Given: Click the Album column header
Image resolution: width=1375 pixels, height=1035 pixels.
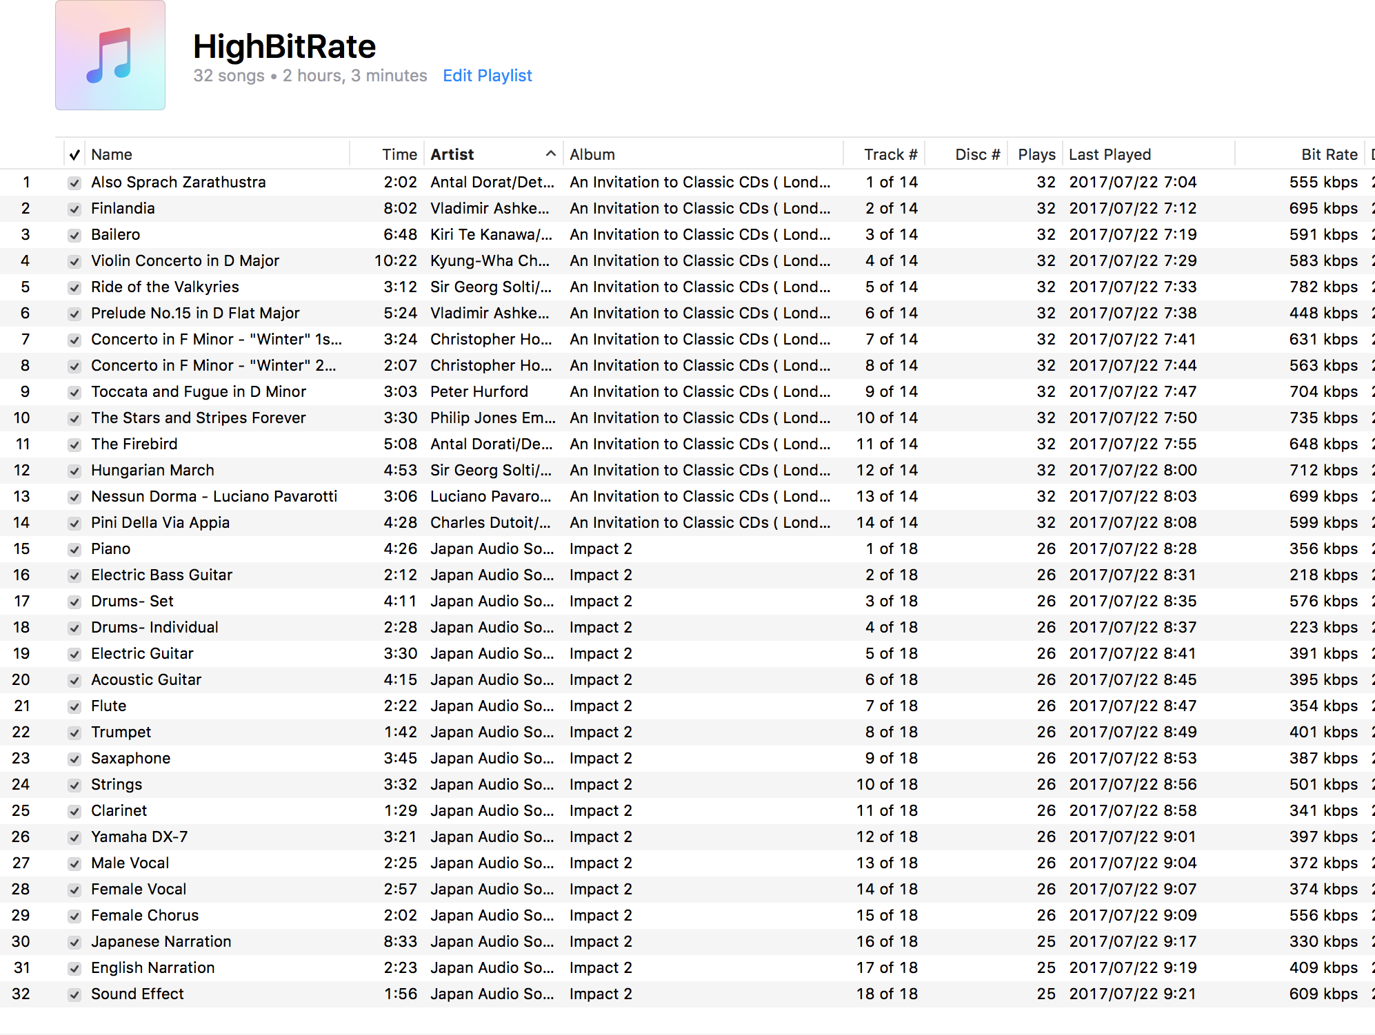Looking at the screenshot, I should tap(592, 155).
